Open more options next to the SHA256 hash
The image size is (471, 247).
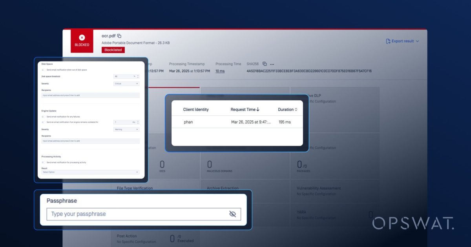[272, 64]
